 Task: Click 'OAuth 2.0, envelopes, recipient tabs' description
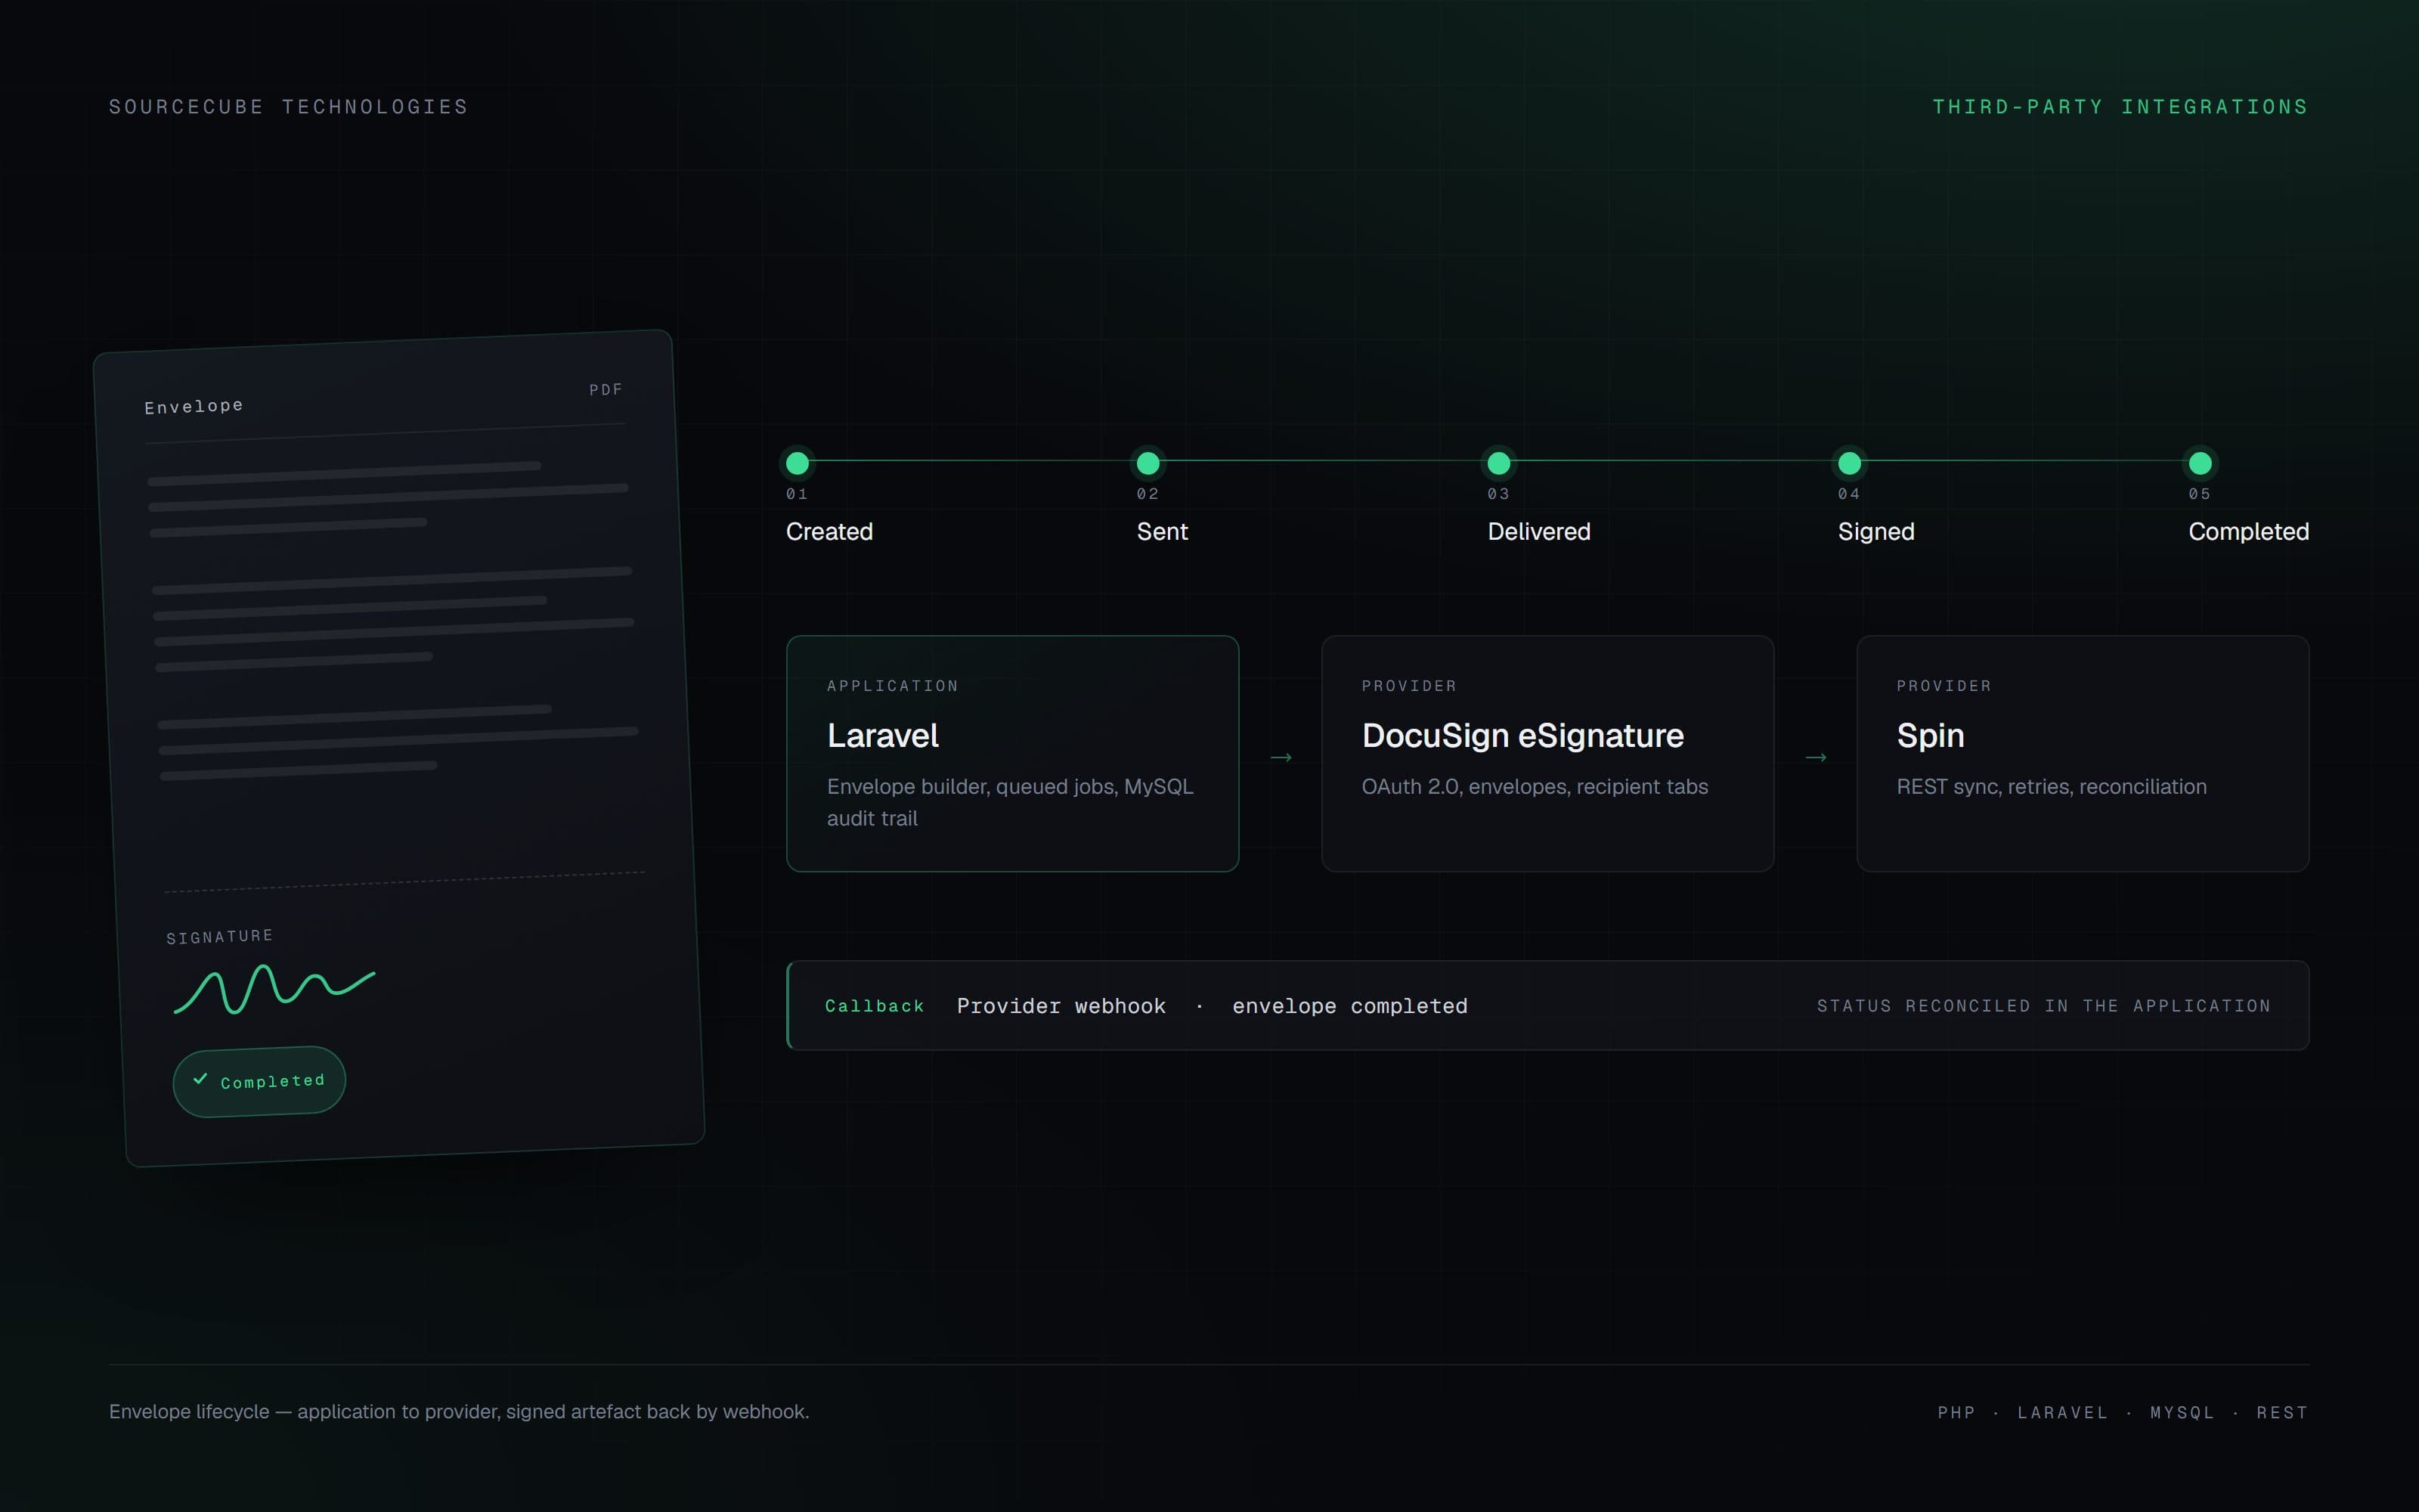click(x=1535, y=787)
